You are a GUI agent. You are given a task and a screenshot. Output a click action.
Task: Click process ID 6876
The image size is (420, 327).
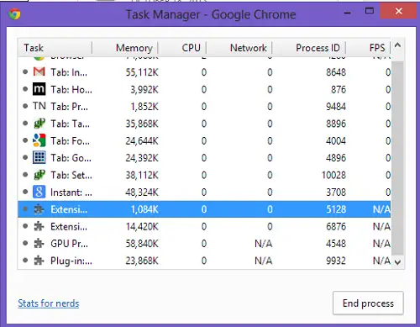pos(336,226)
